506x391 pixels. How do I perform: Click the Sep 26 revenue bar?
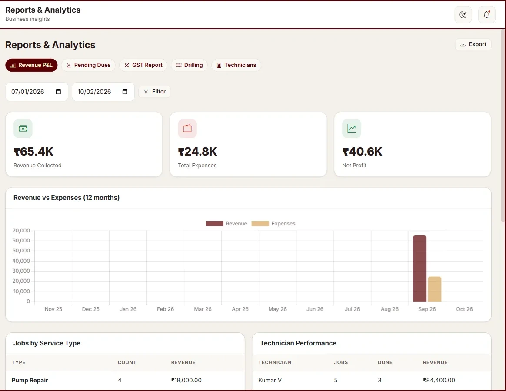[419, 268]
